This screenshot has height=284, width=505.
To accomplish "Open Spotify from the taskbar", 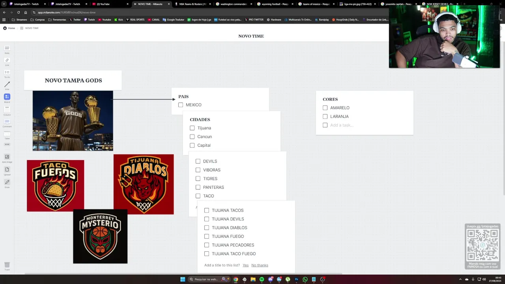I will pos(262,279).
